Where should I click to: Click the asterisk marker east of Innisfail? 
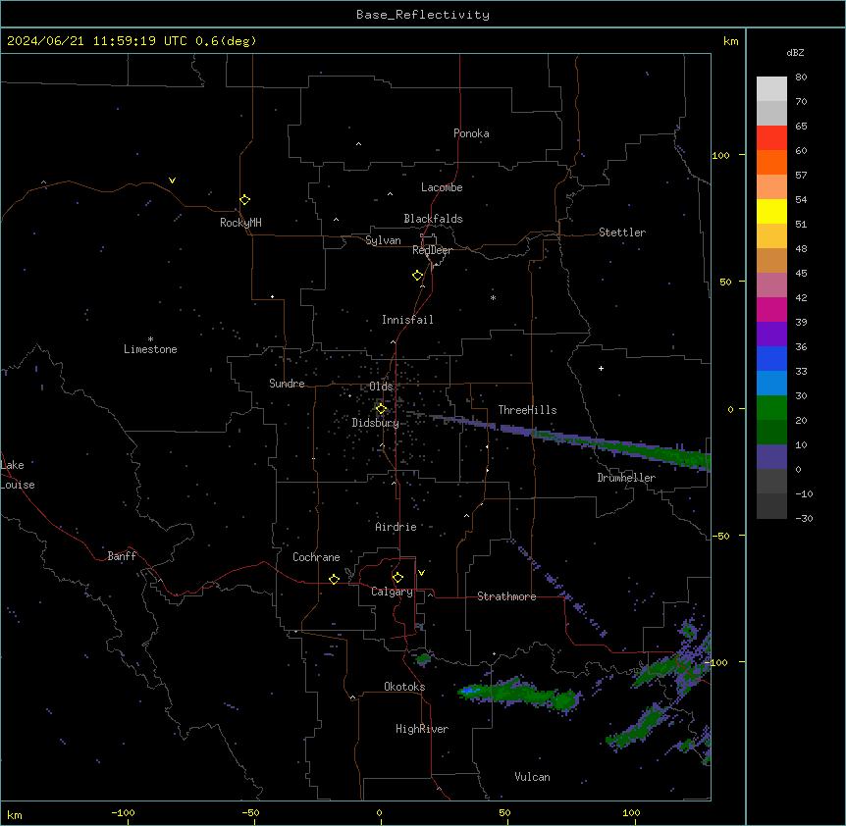493,297
